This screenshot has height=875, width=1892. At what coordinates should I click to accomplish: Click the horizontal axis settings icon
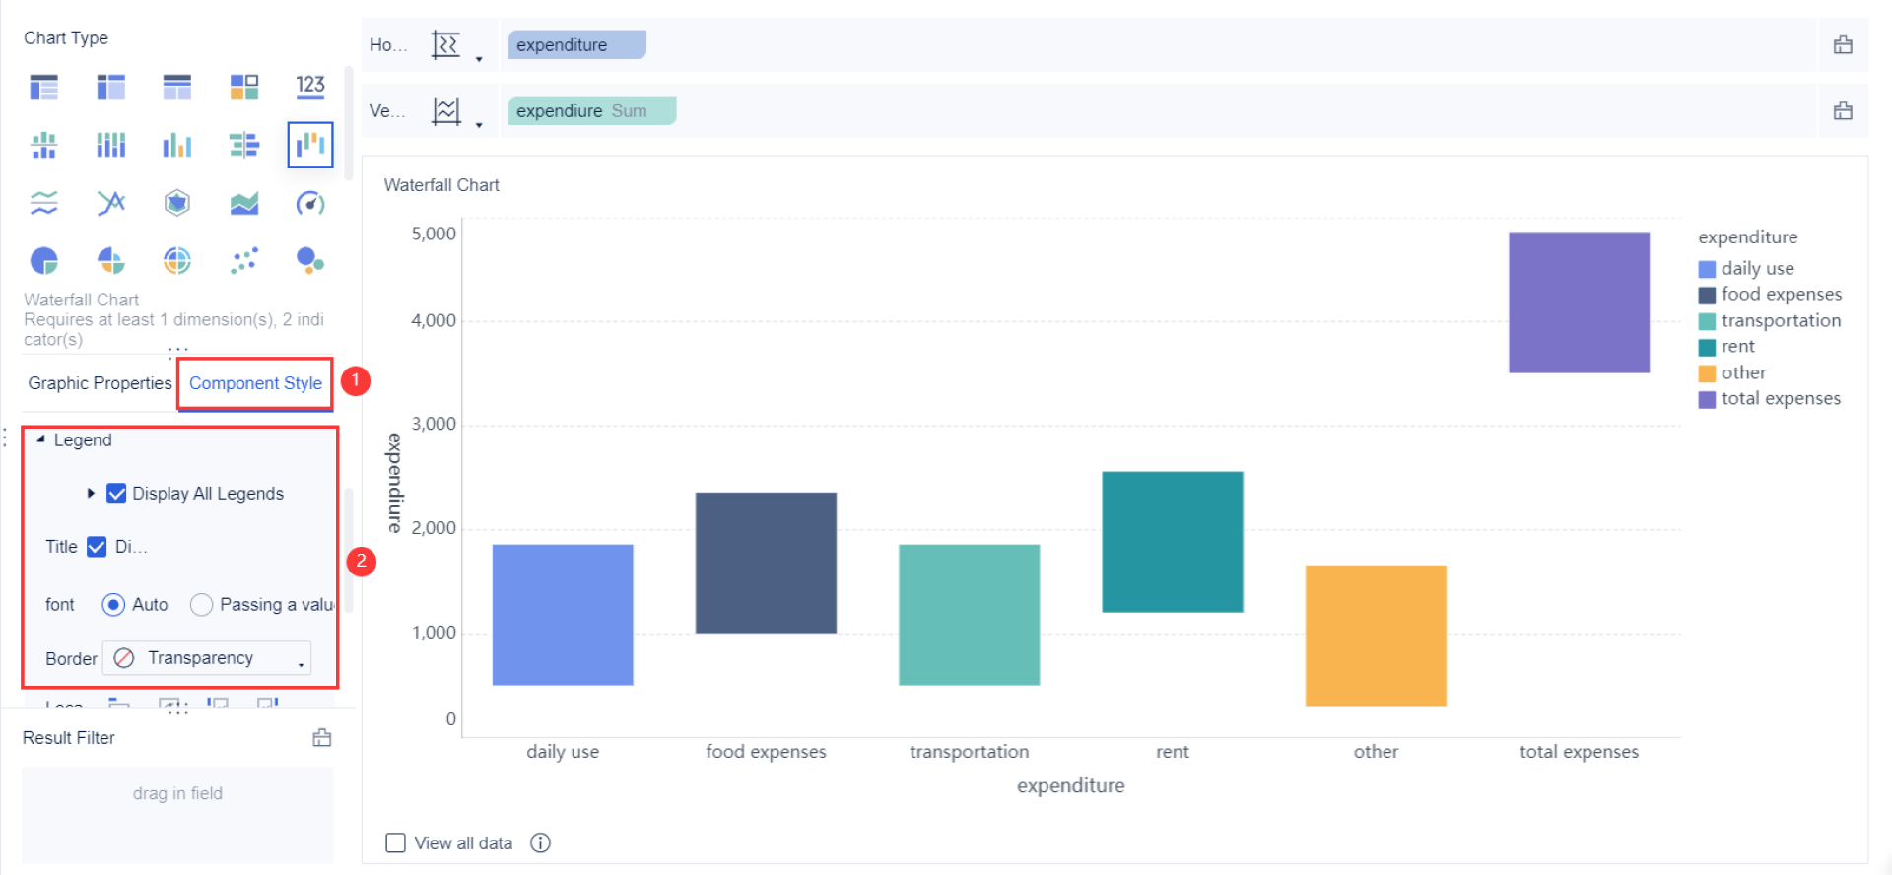(x=445, y=44)
